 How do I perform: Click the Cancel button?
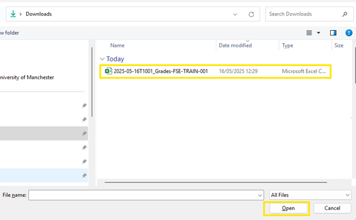pos(332,208)
